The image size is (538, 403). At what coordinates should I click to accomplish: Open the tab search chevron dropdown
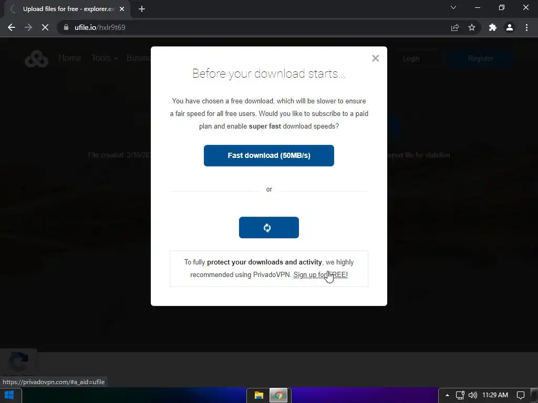(x=453, y=7)
